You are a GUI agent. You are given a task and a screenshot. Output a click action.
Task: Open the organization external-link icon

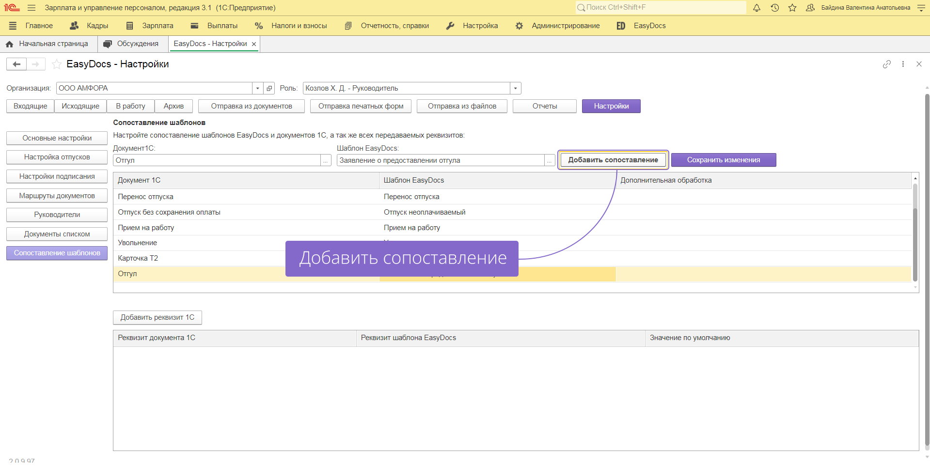(x=269, y=88)
